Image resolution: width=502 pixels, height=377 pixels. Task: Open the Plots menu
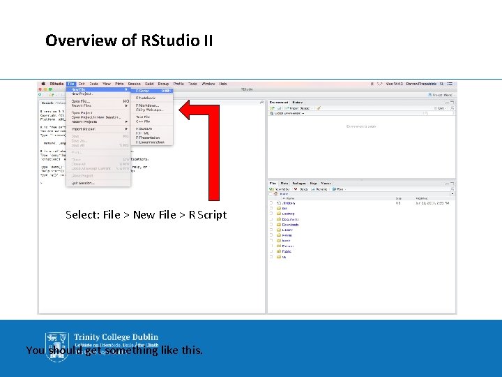pos(119,84)
